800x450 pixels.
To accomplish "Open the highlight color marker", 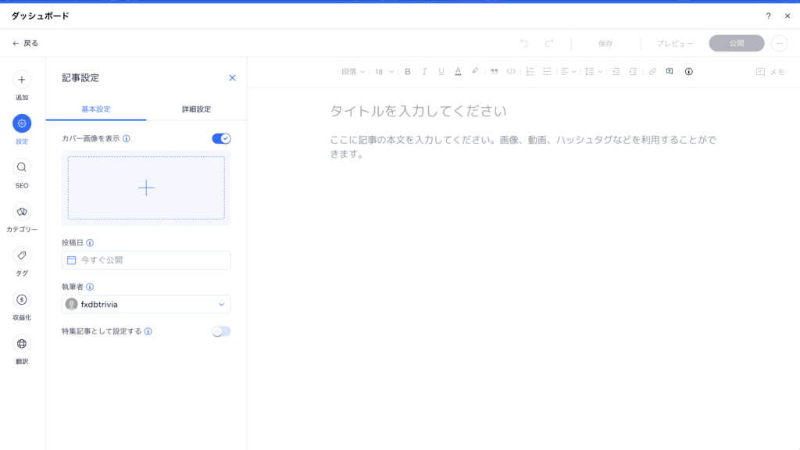I will pos(475,71).
